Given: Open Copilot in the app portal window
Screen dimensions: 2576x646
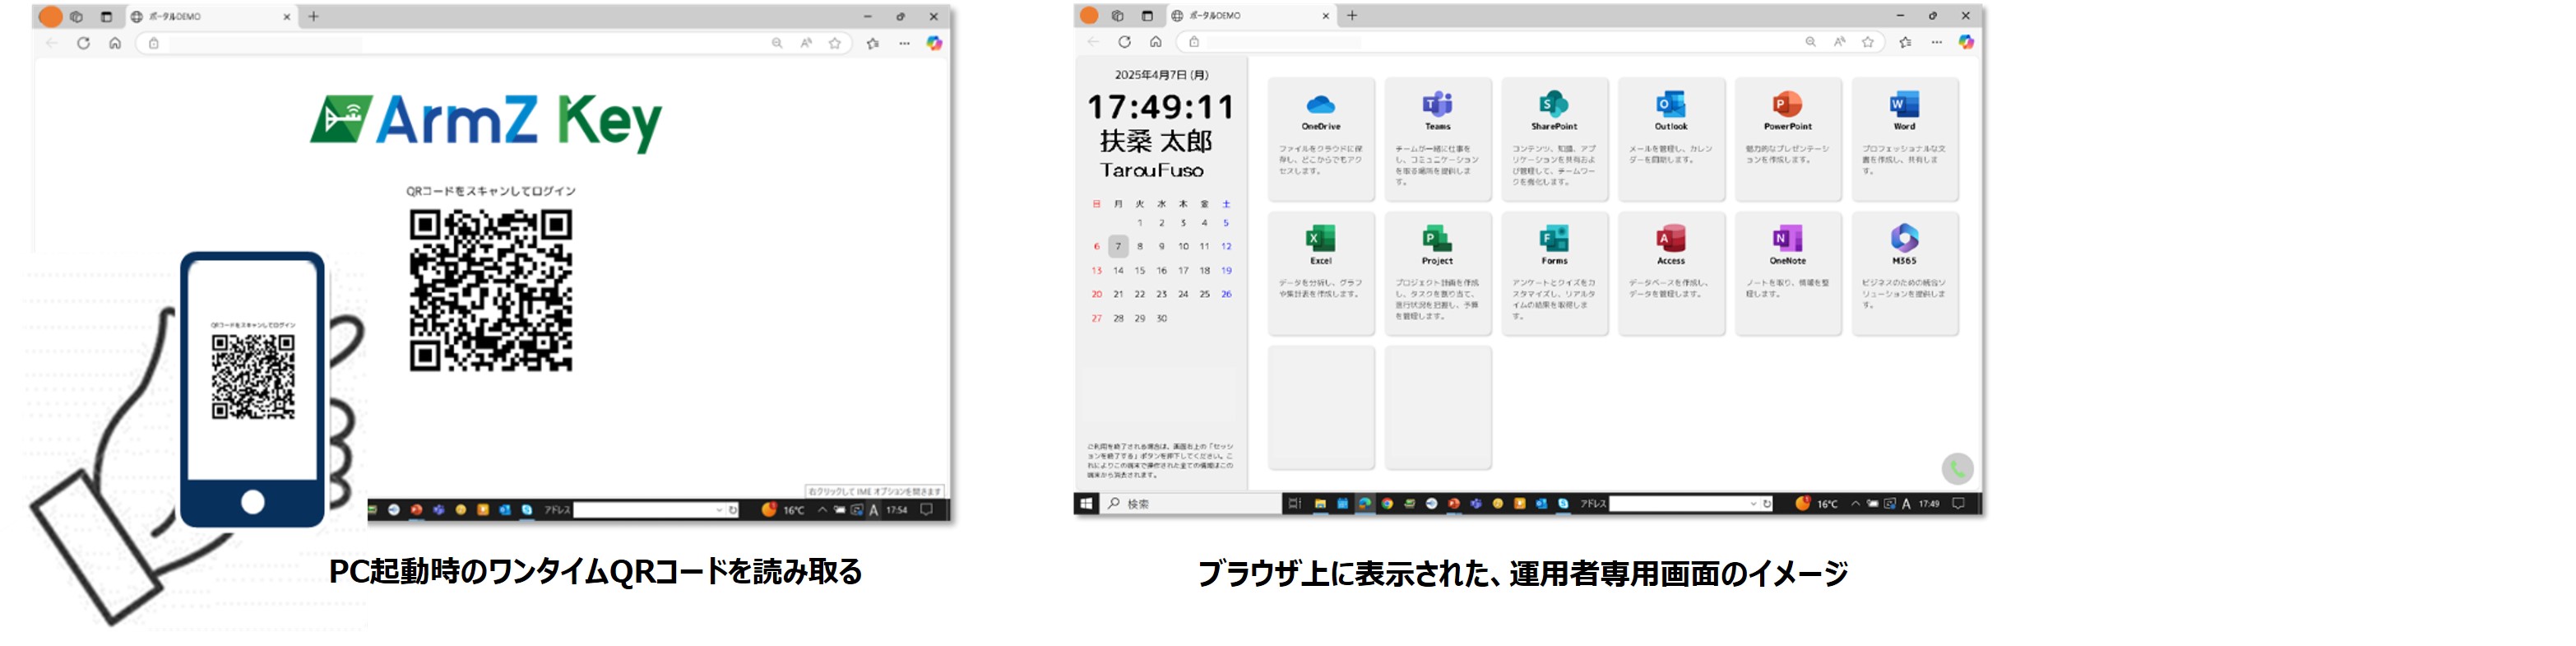Looking at the screenshot, I should click(1966, 42).
